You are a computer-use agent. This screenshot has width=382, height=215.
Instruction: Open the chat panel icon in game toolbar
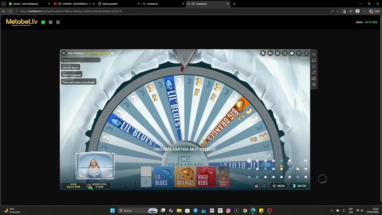point(263,53)
